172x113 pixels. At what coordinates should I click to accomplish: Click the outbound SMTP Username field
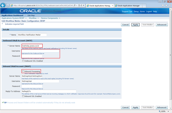[40, 51]
